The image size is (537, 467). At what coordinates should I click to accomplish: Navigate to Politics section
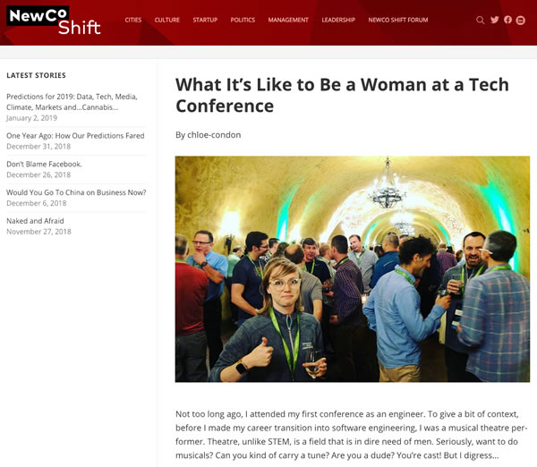coord(243,20)
